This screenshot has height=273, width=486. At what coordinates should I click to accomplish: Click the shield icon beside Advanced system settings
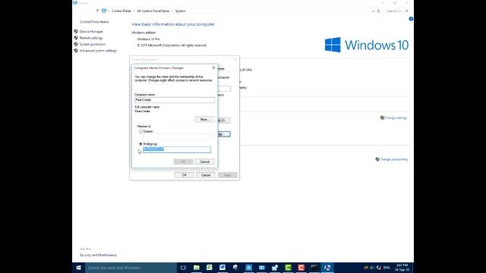coord(76,51)
